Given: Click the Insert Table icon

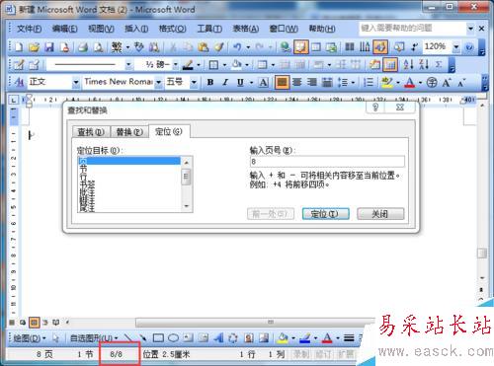Looking at the screenshot, I should click(316, 47).
